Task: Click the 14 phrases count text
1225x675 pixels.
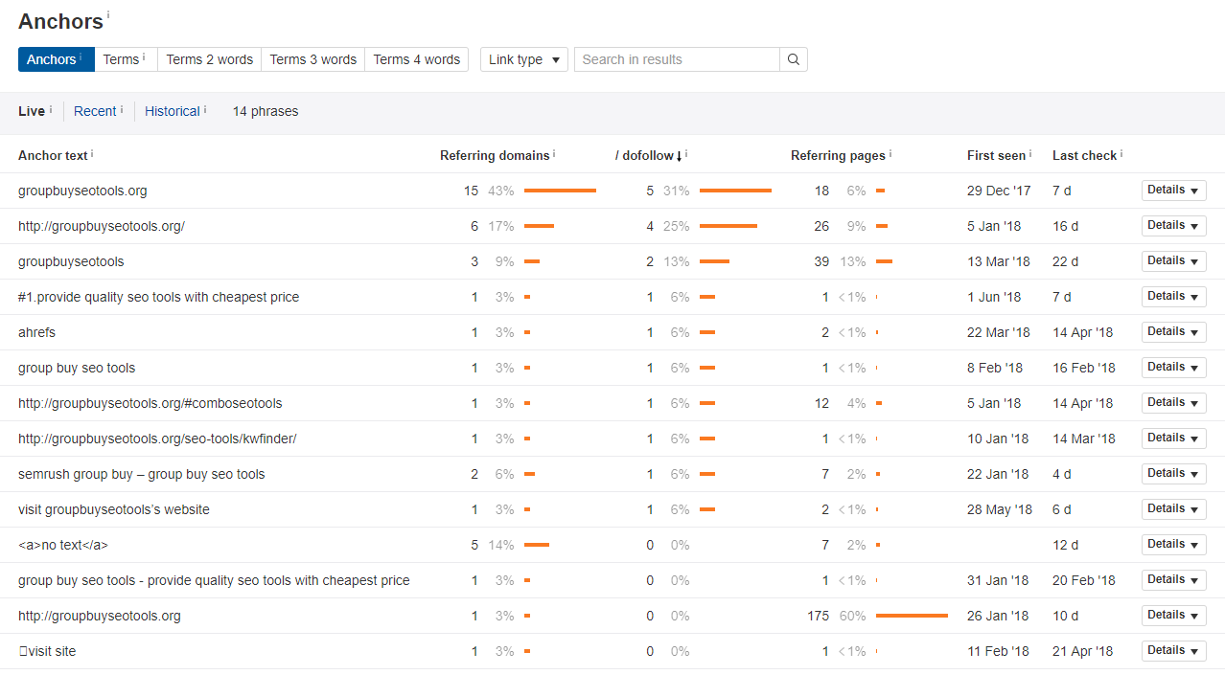Action: [266, 111]
